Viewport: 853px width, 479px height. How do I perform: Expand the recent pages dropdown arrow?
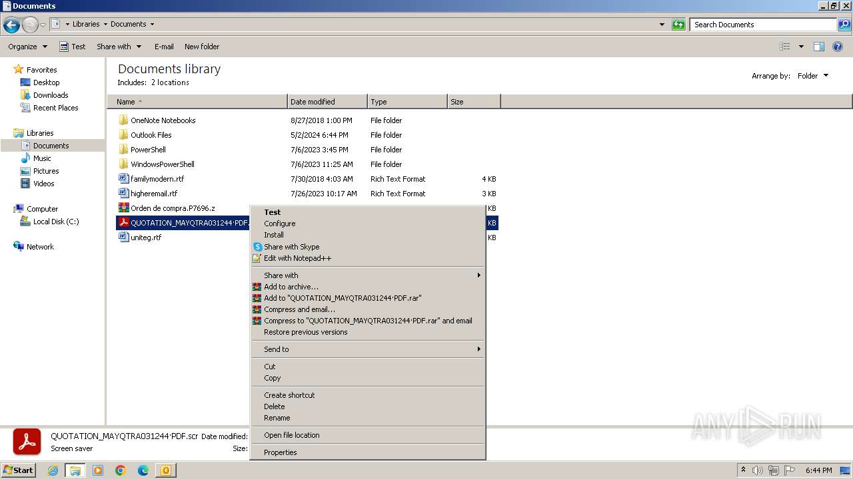coord(43,25)
